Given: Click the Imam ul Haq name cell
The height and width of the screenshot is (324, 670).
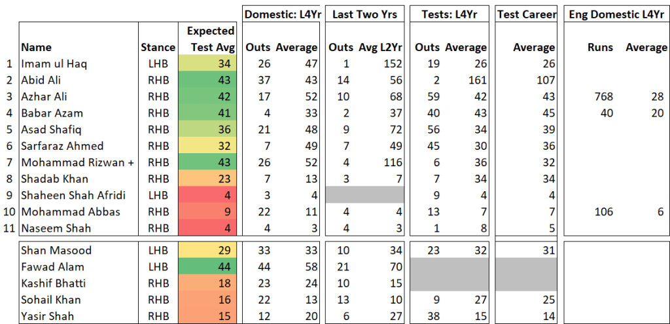Looking at the screenshot, I should (x=54, y=63).
